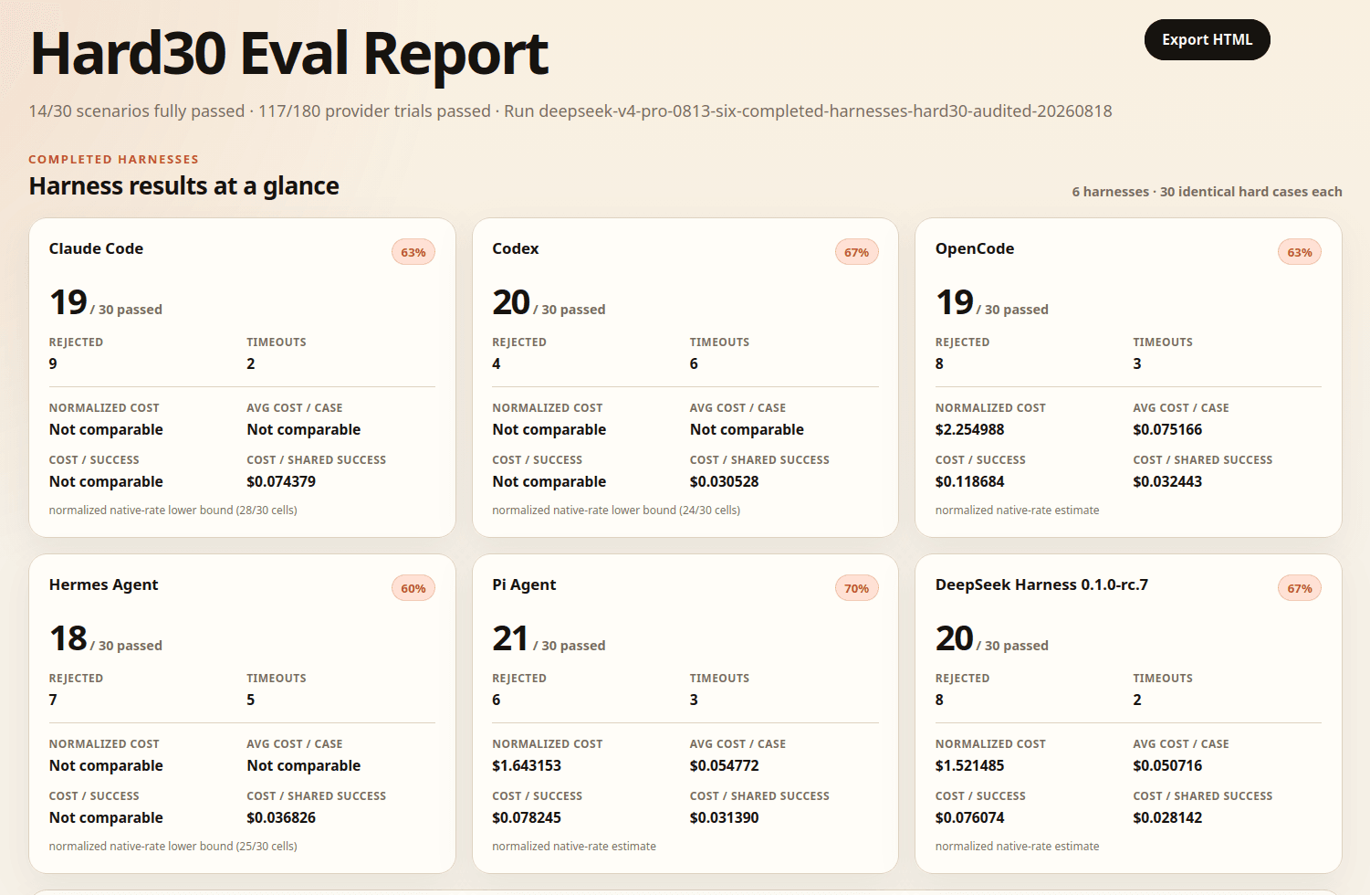Click OpenCode cost per success $0.118684
The height and width of the screenshot is (895, 1370).
969,481
